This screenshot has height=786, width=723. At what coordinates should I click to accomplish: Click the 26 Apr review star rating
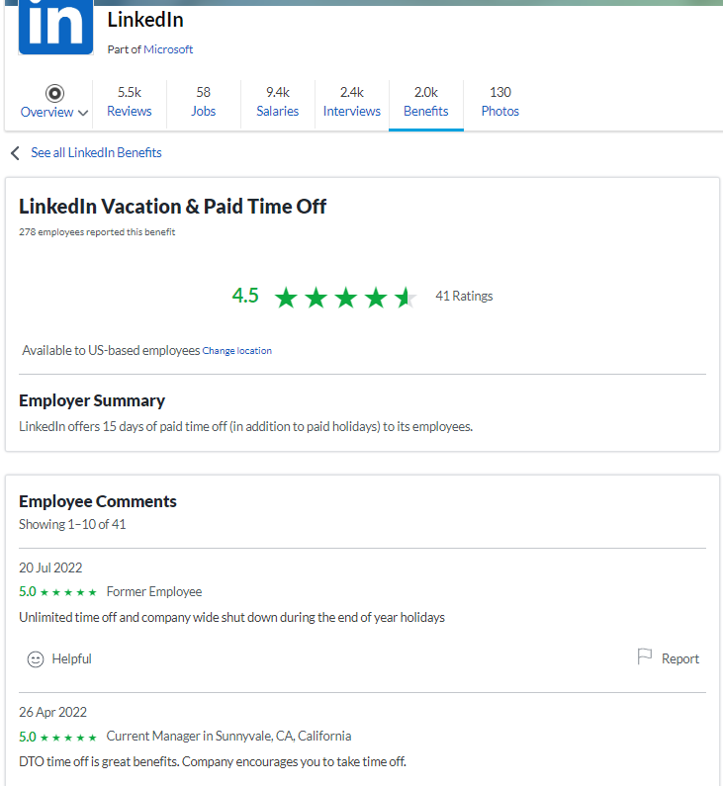tap(57, 737)
